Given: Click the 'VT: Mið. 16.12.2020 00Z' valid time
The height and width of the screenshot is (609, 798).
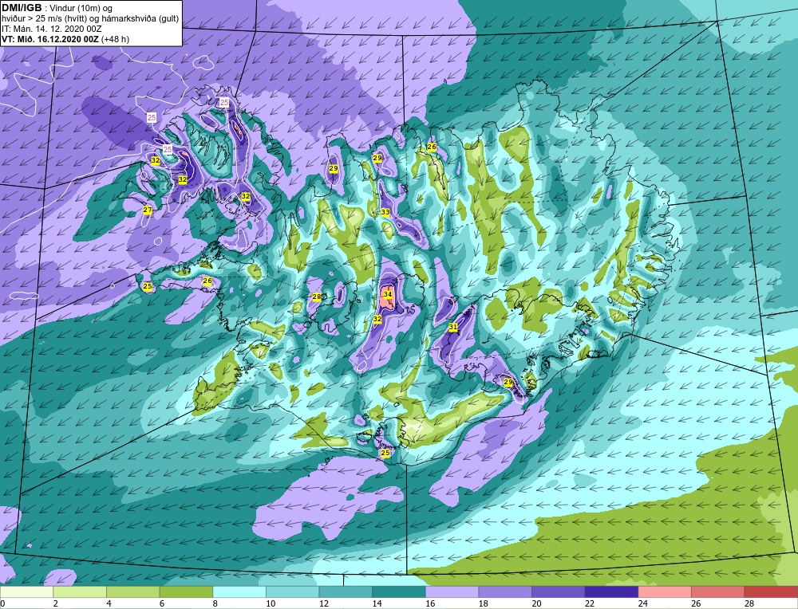Looking at the screenshot, I should pos(49,39).
